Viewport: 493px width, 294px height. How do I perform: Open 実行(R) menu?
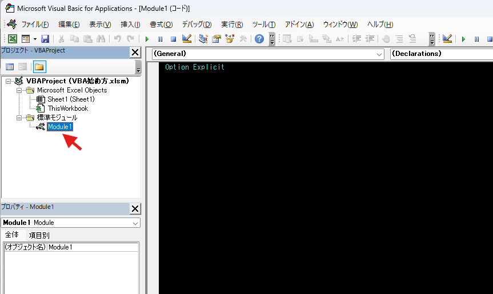pos(232,25)
